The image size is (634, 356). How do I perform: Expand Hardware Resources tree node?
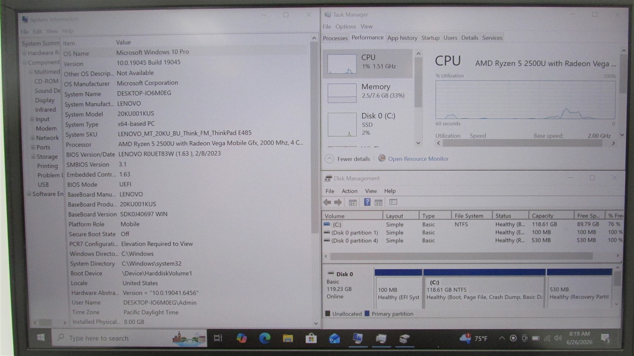point(25,53)
